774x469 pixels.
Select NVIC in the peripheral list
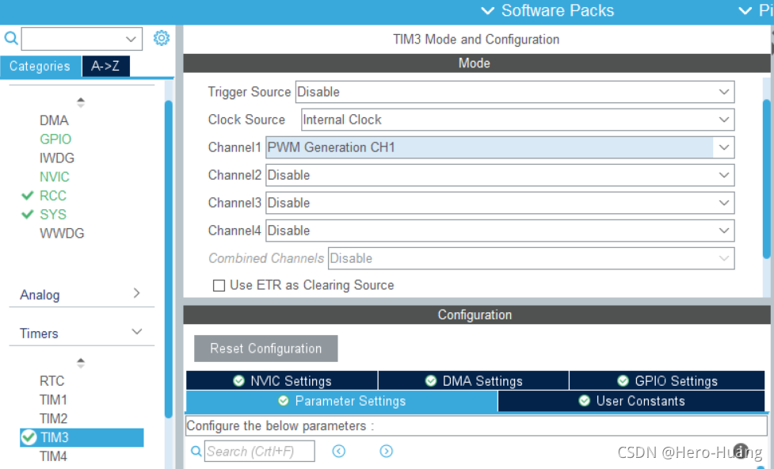point(55,177)
